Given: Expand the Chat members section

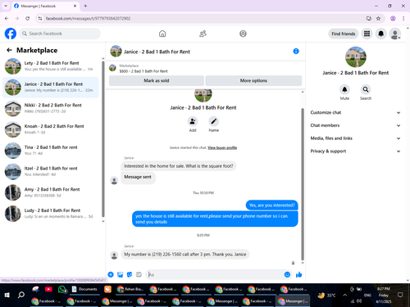Looking at the screenshot, I should pos(355,125).
